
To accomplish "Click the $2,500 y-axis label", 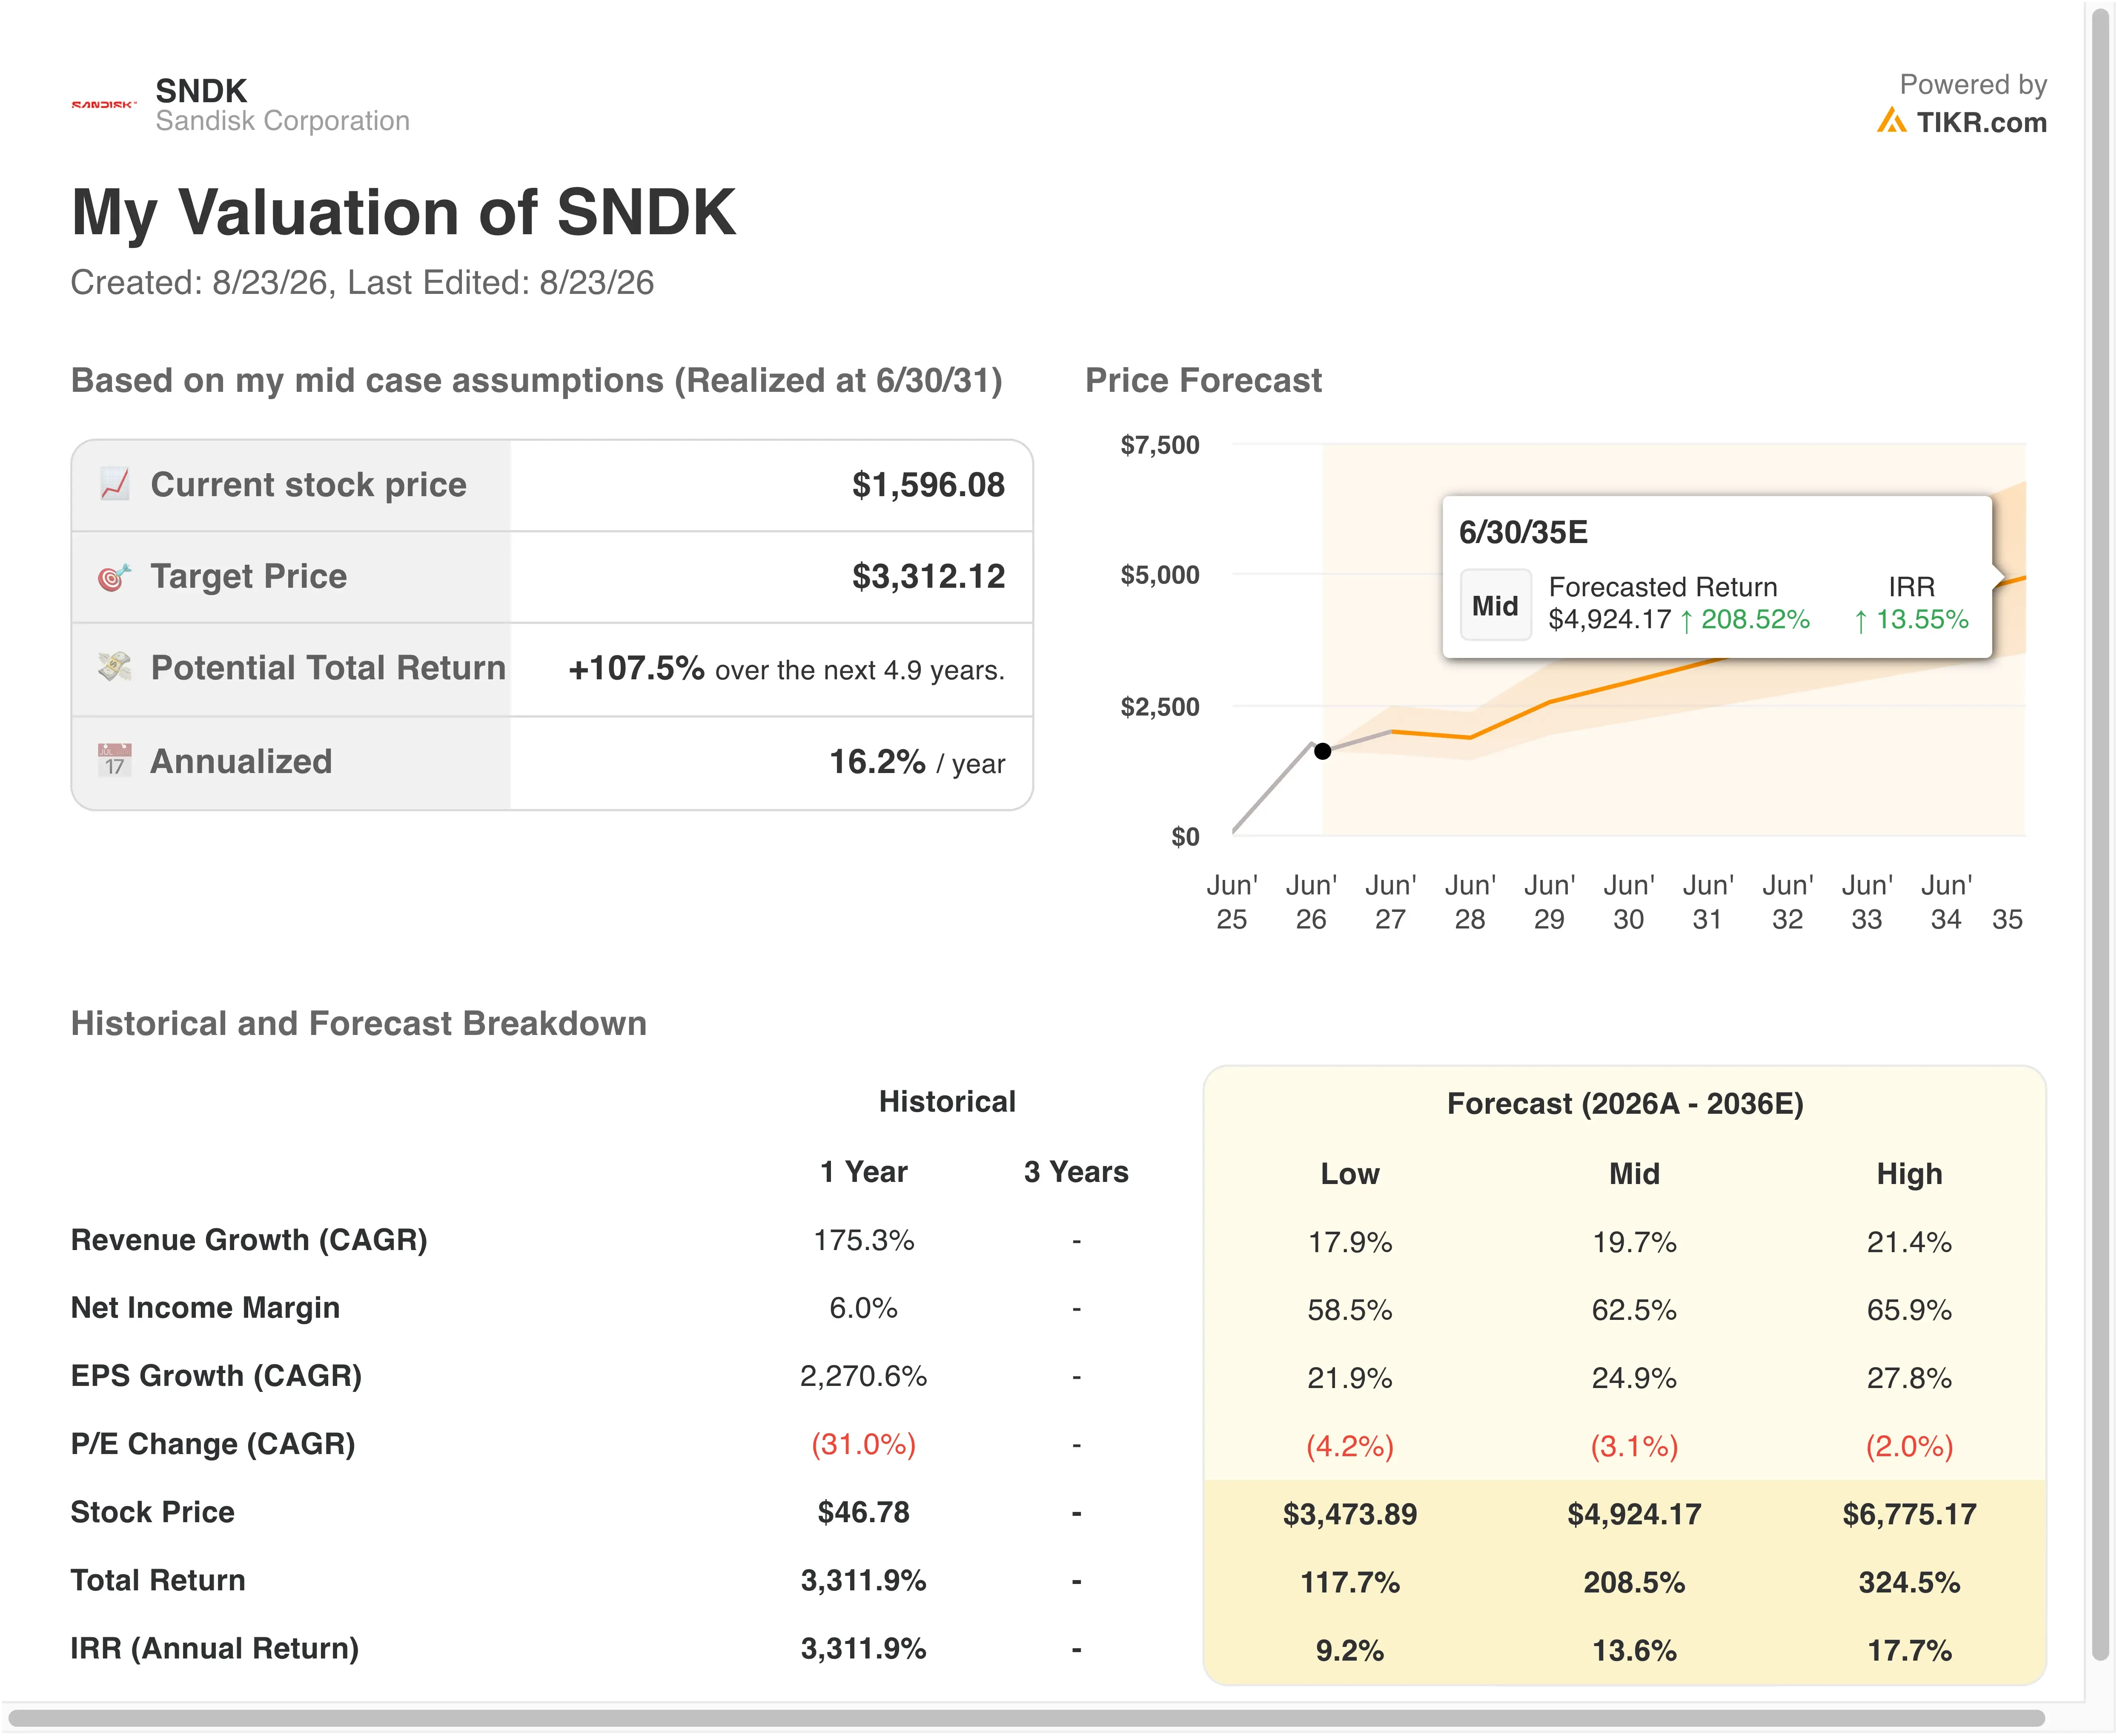I will pyautogui.click(x=1160, y=707).
